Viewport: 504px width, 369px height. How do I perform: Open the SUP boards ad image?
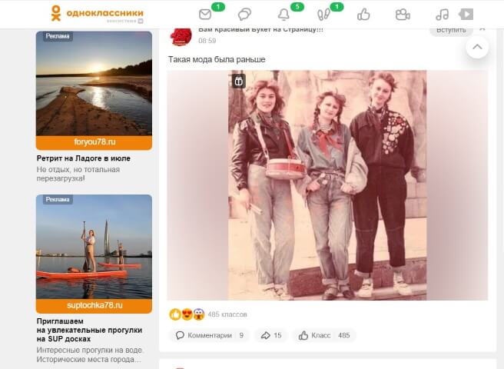tap(94, 247)
